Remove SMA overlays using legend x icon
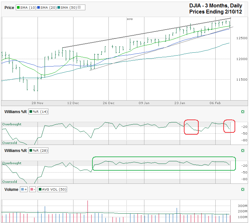The image size is (249, 223). click(79, 7)
